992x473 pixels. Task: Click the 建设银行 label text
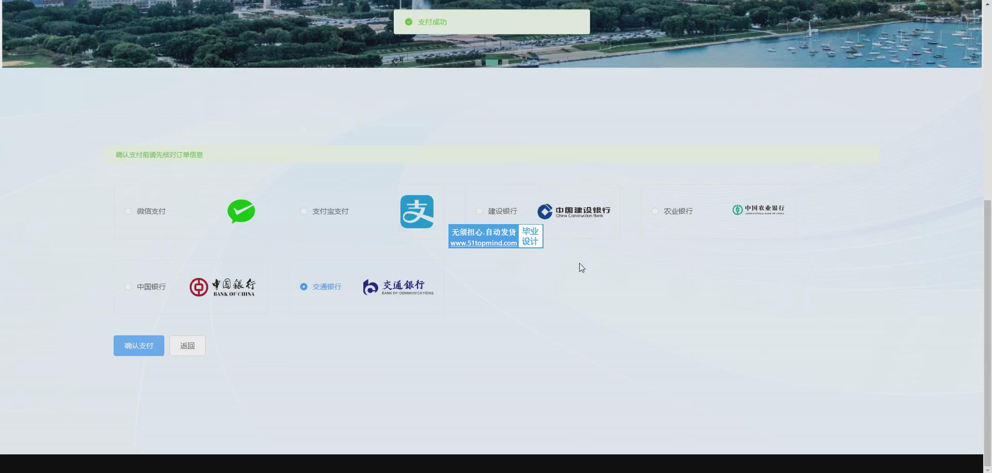(x=503, y=211)
